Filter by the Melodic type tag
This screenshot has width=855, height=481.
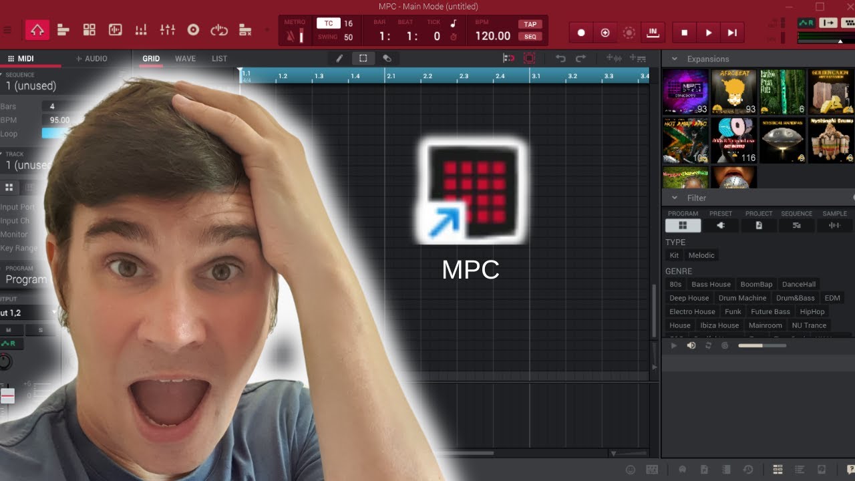pos(701,255)
